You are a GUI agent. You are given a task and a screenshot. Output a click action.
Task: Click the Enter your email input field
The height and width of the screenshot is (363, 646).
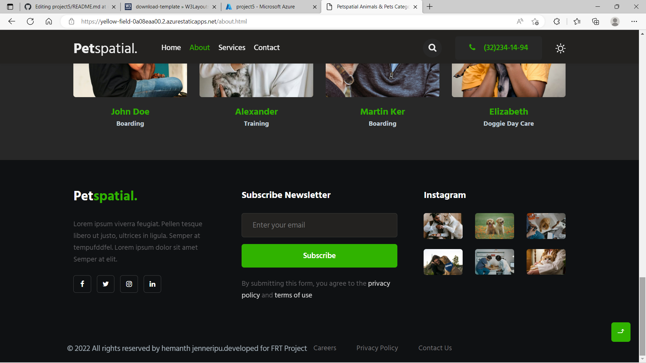pos(319,225)
